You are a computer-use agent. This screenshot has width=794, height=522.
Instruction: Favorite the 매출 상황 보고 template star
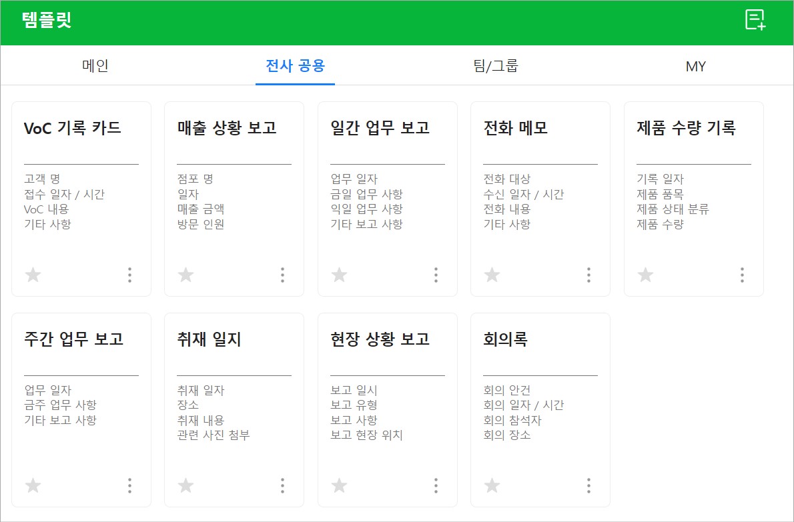click(x=186, y=275)
